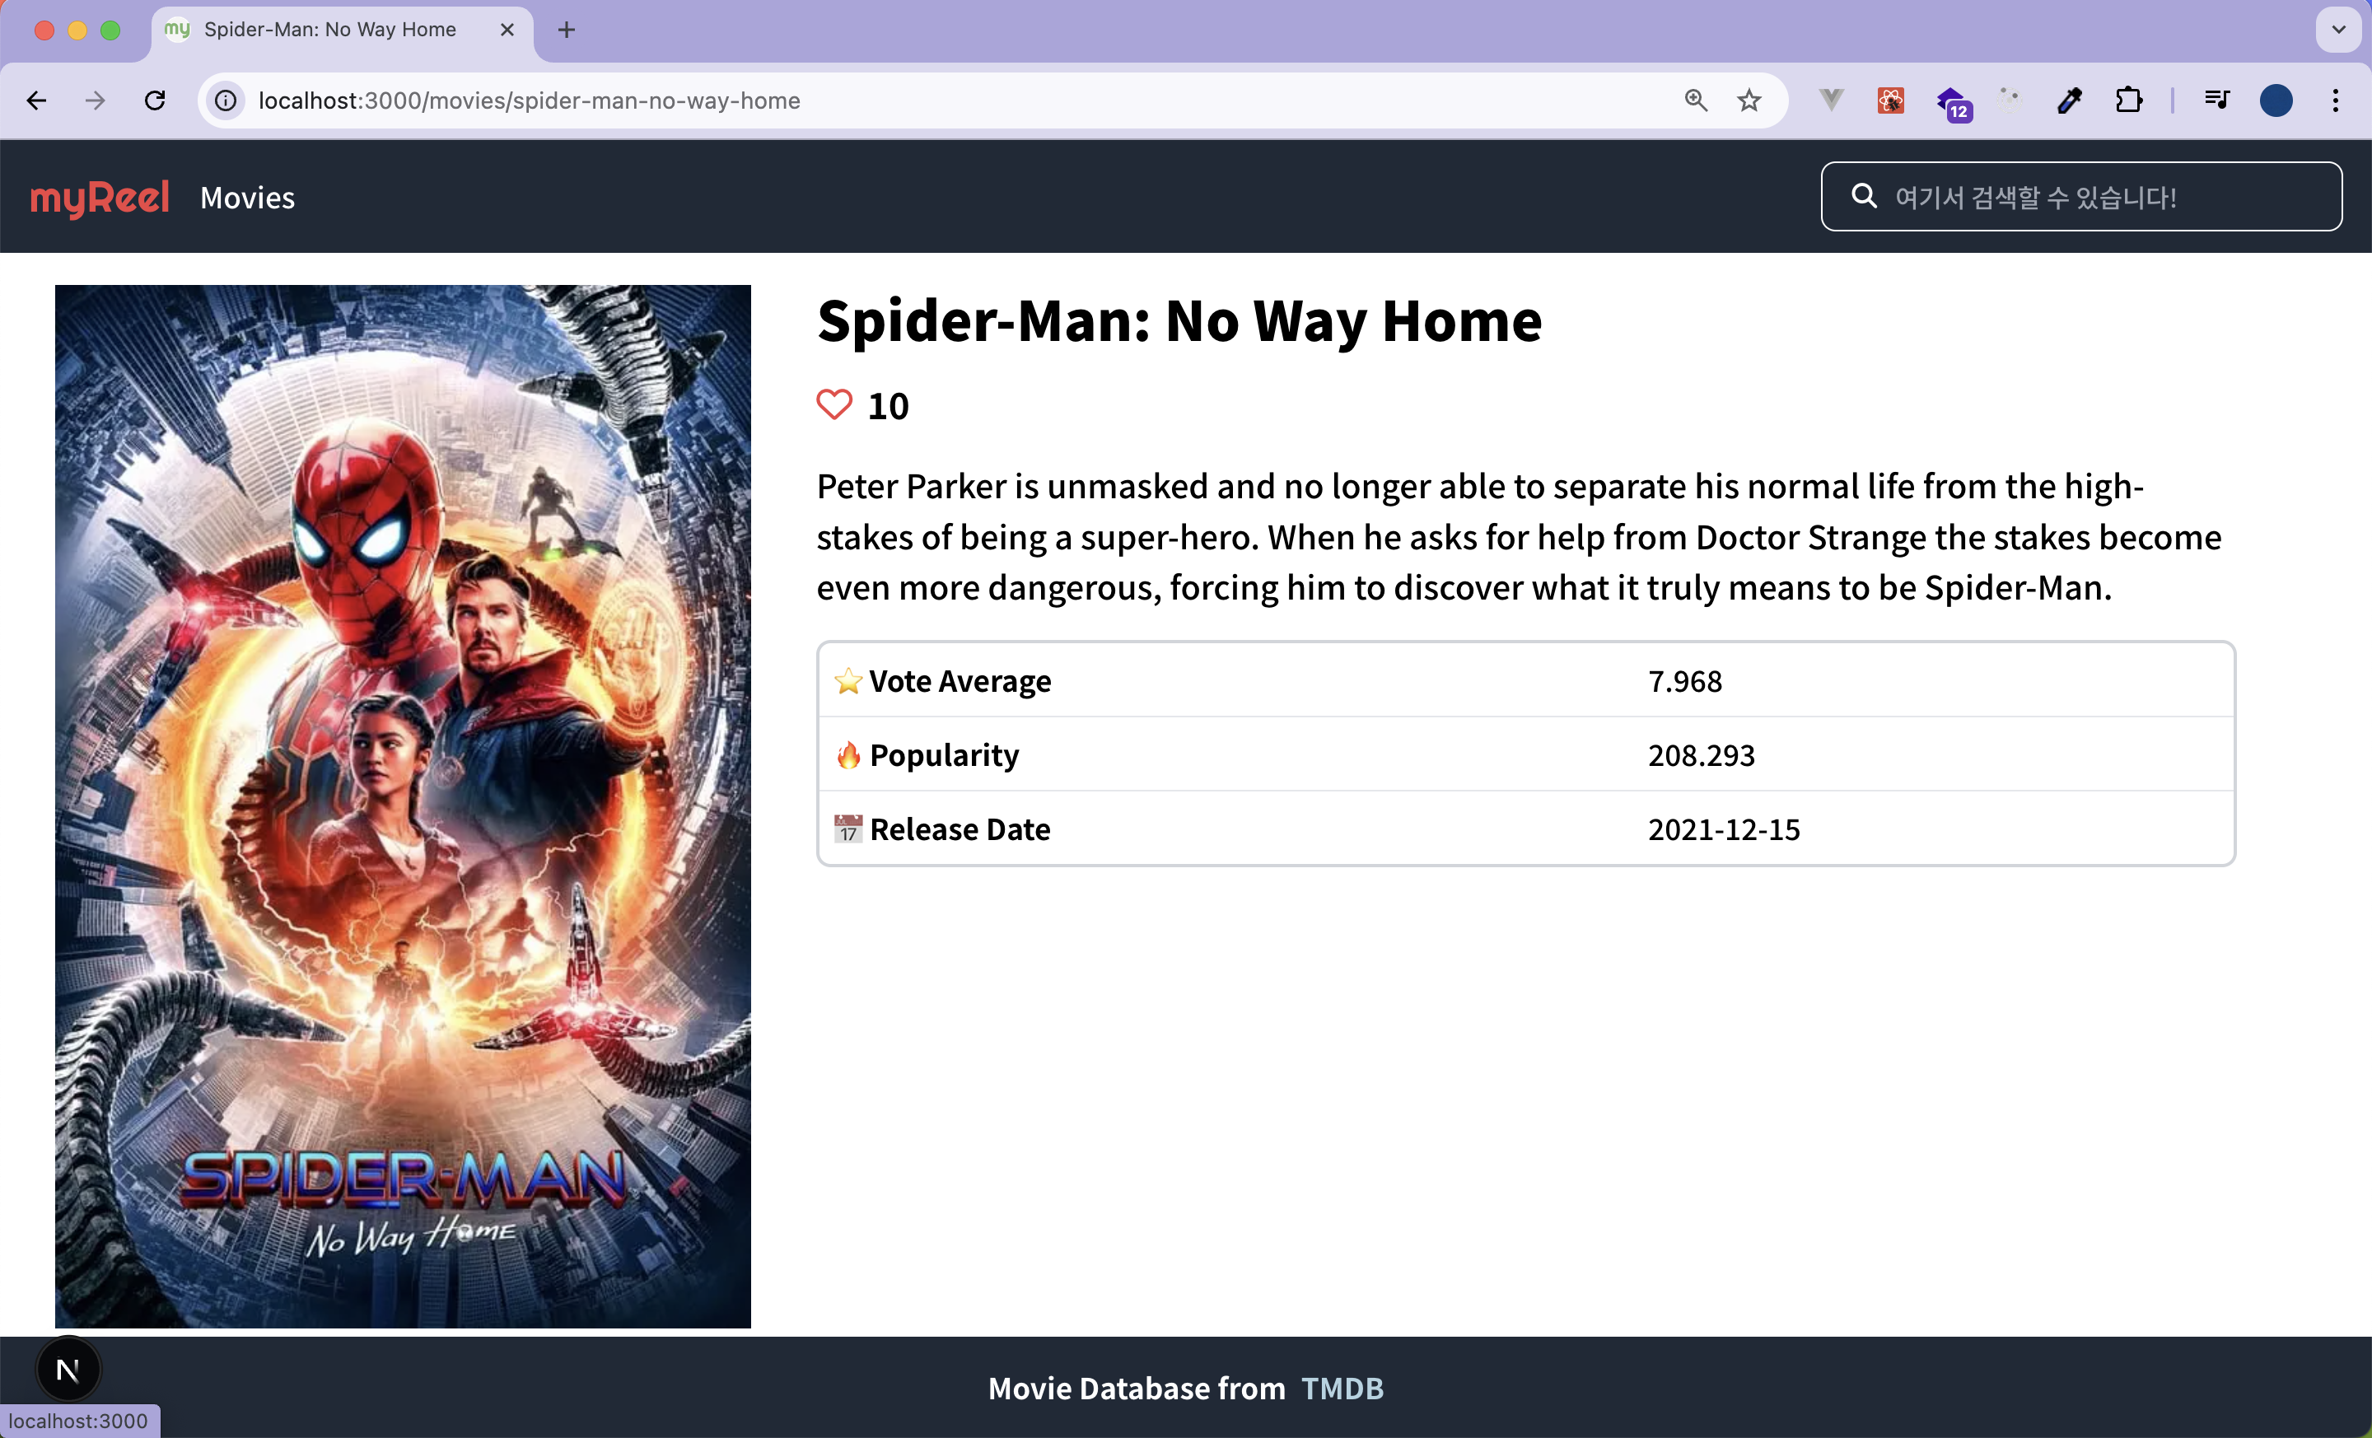Screen dimensions: 2372x1438
Task: Click the fire icon beside Popularity
Action: point(848,754)
